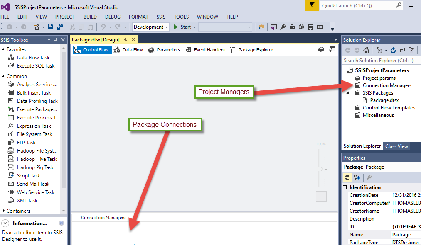
Task: Select Package.dtsx in Solution Explorer
Action: tap(384, 100)
